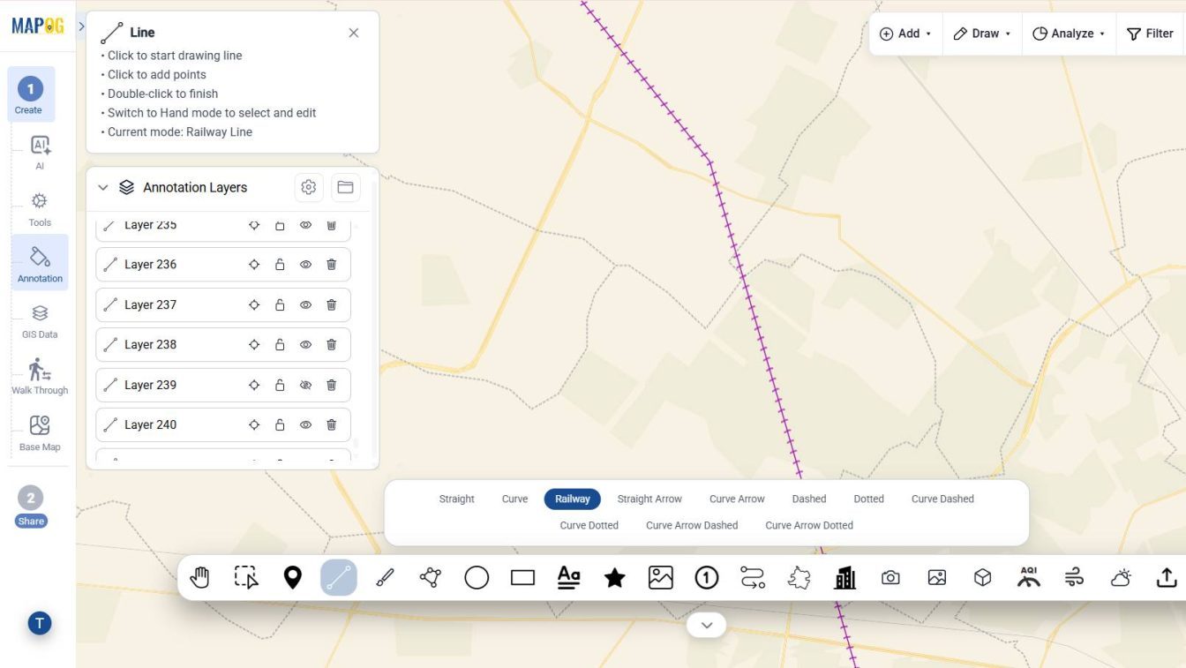Viewport: 1186px width, 668px height.
Task: Lock Layer 240
Action: point(280,424)
